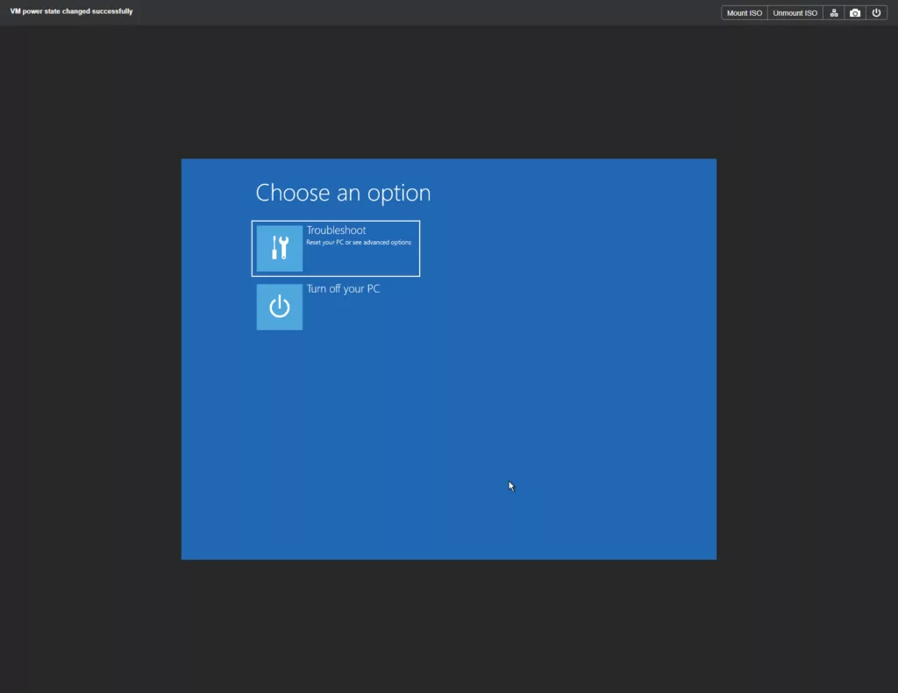The height and width of the screenshot is (693, 898).
Task: Select the Turn off your PC label
Action: (x=343, y=289)
